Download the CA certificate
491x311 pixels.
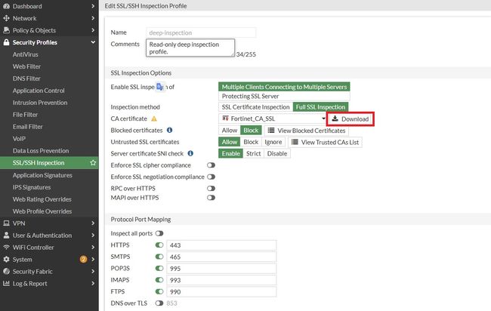click(x=350, y=119)
